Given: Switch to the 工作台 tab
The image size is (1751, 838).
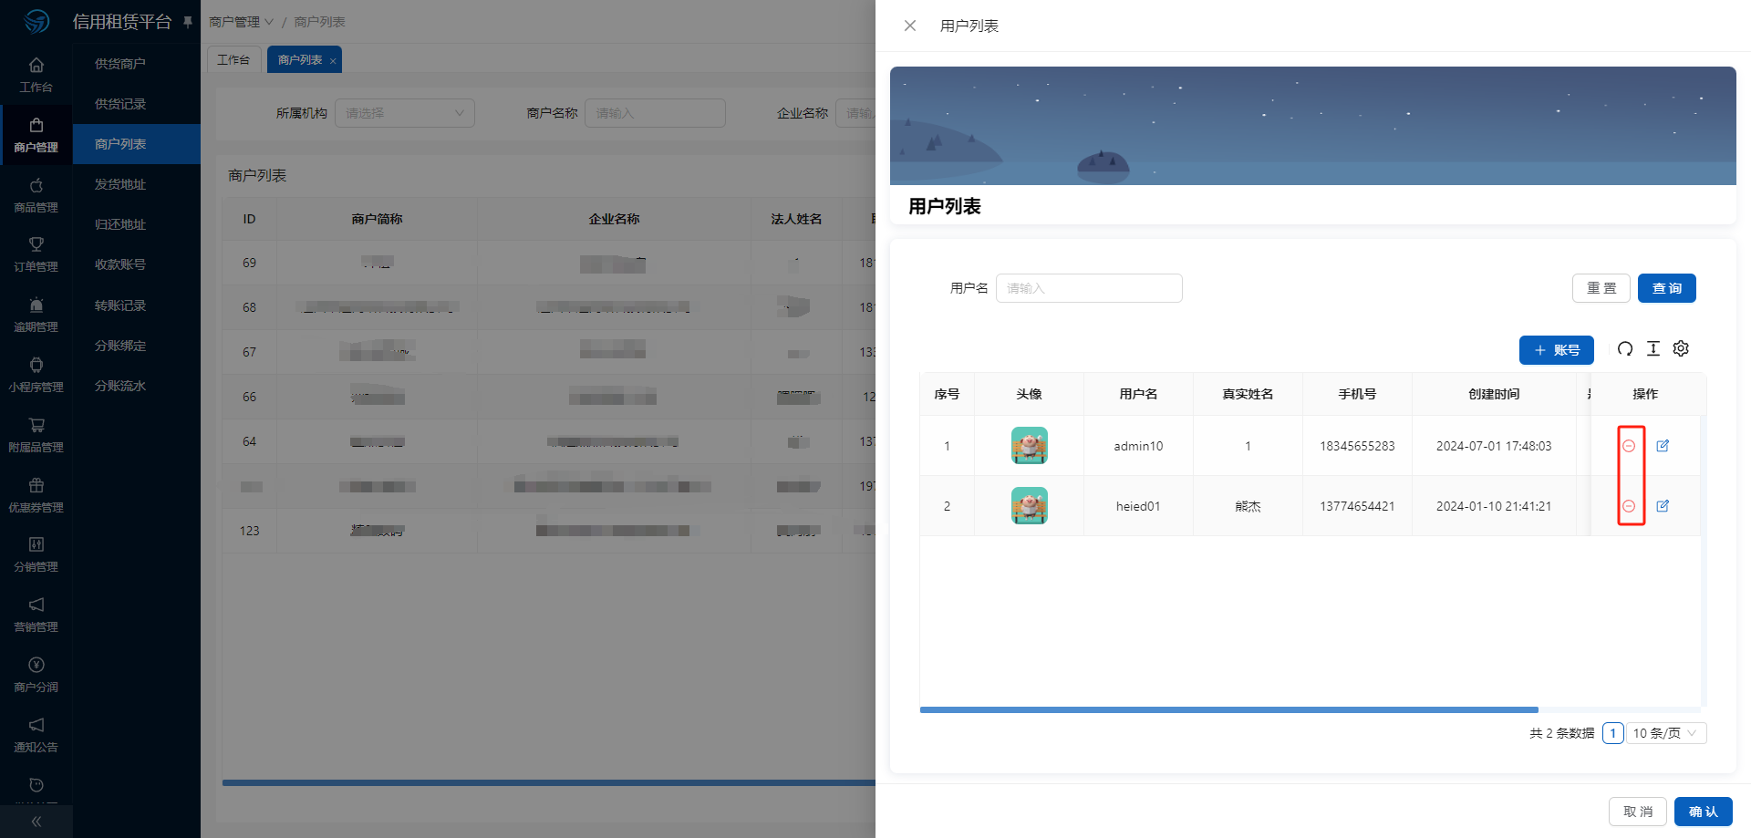Looking at the screenshot, I should click(233, 60).
